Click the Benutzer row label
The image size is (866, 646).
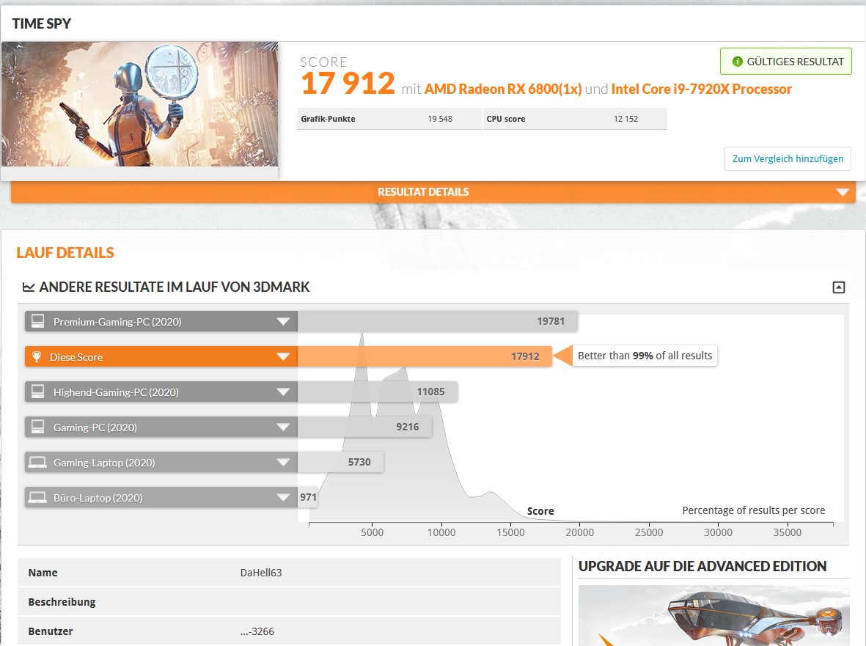(51, 631)
